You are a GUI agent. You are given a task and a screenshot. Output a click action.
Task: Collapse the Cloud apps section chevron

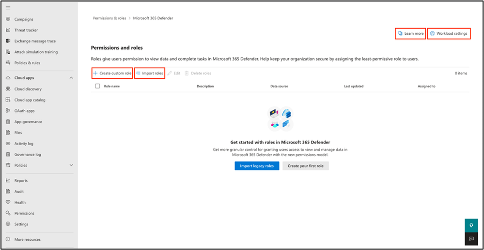coord(71,78)
